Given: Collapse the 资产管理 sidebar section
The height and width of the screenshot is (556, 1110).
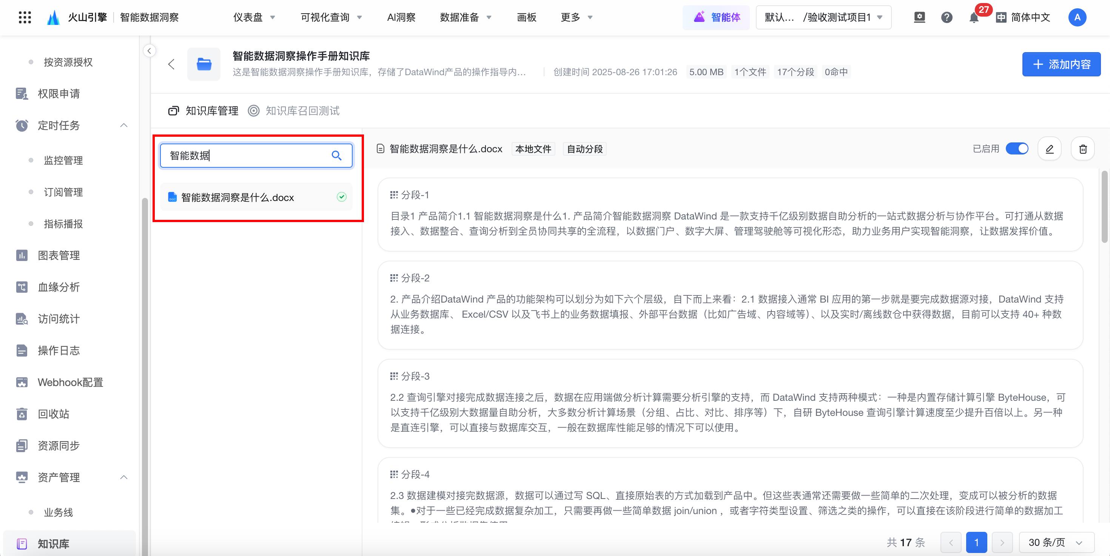Looking at the screenshot, I should pos(124,477).
